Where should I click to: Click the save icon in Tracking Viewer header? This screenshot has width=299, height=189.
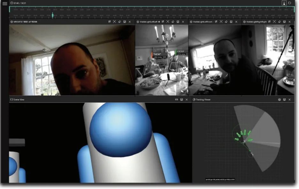coord(284,100)
